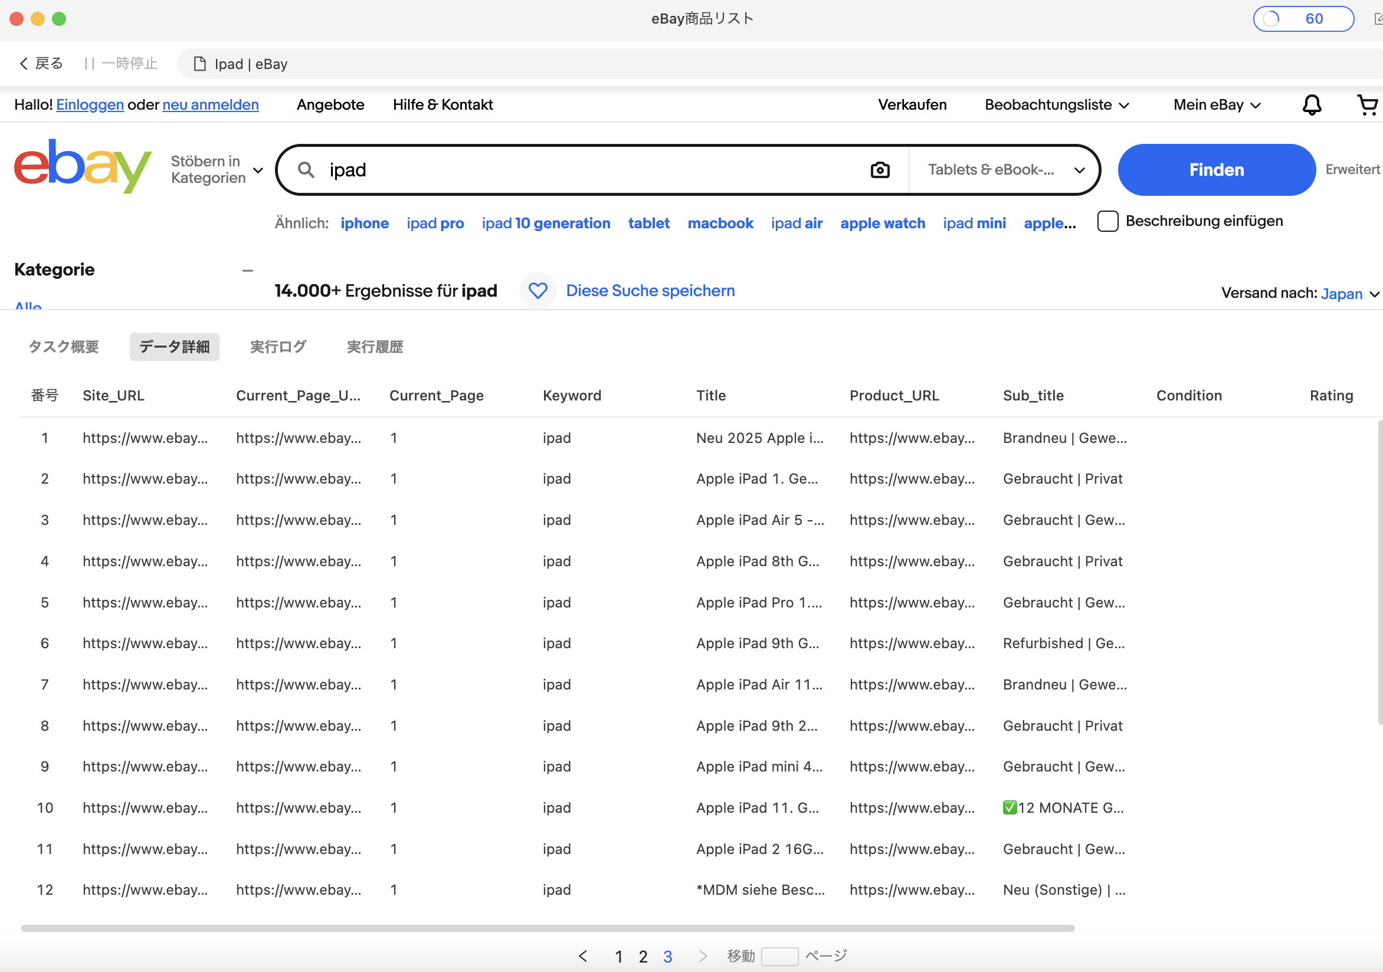Click title cell 'Apple iPad Pro 1....'
The height and width of the screenshot is (972, 1383).
pyautogui.click(x=758, y=602)
